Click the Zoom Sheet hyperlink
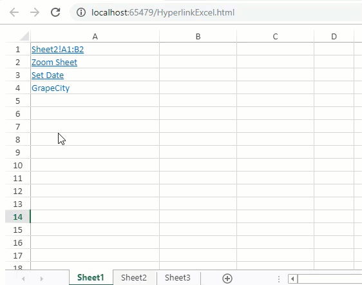 (54, 62)
